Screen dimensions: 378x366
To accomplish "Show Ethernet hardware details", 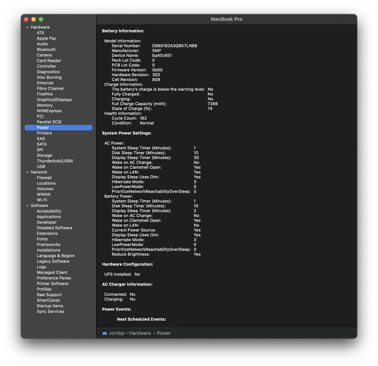I will pos(45,83).
